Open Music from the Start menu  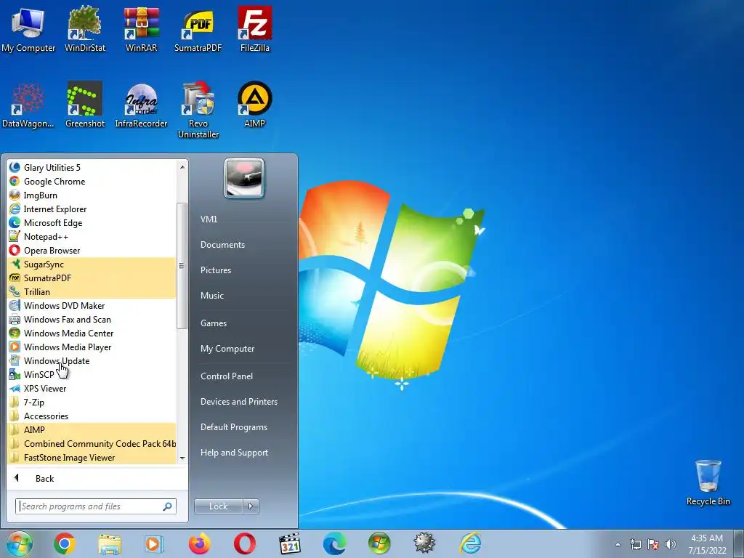pyautogui.click(x=211, y=296)
